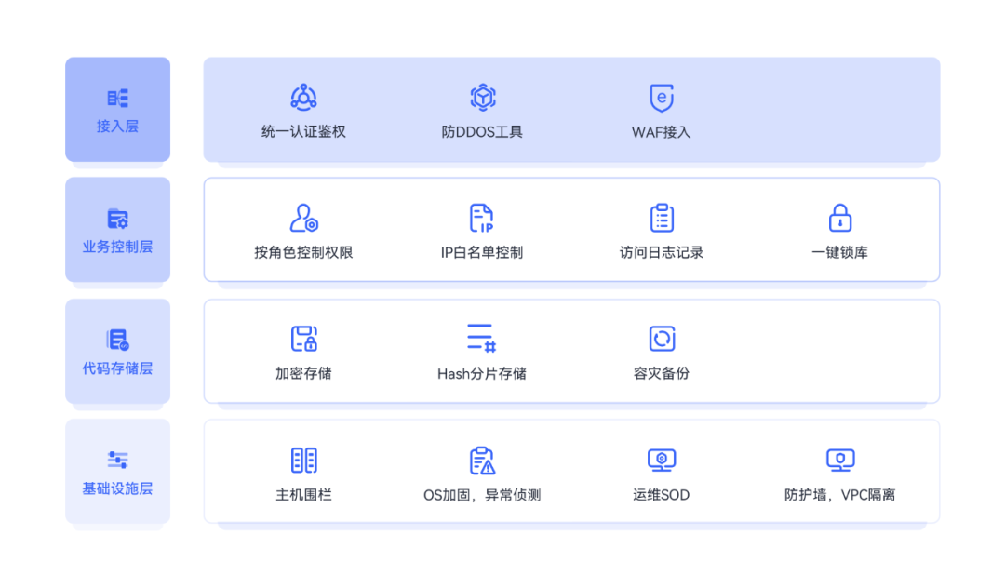1005x588 pixels.
Task: Select the 加密存储 locked-storage icon
Action: pyautogui.click(x=302, y=338)
